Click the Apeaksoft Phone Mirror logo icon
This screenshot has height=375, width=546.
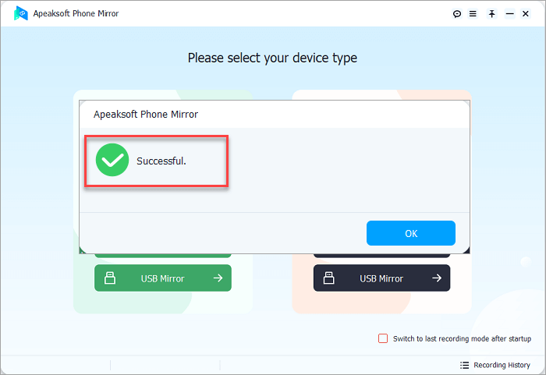[x=21, y=13]
